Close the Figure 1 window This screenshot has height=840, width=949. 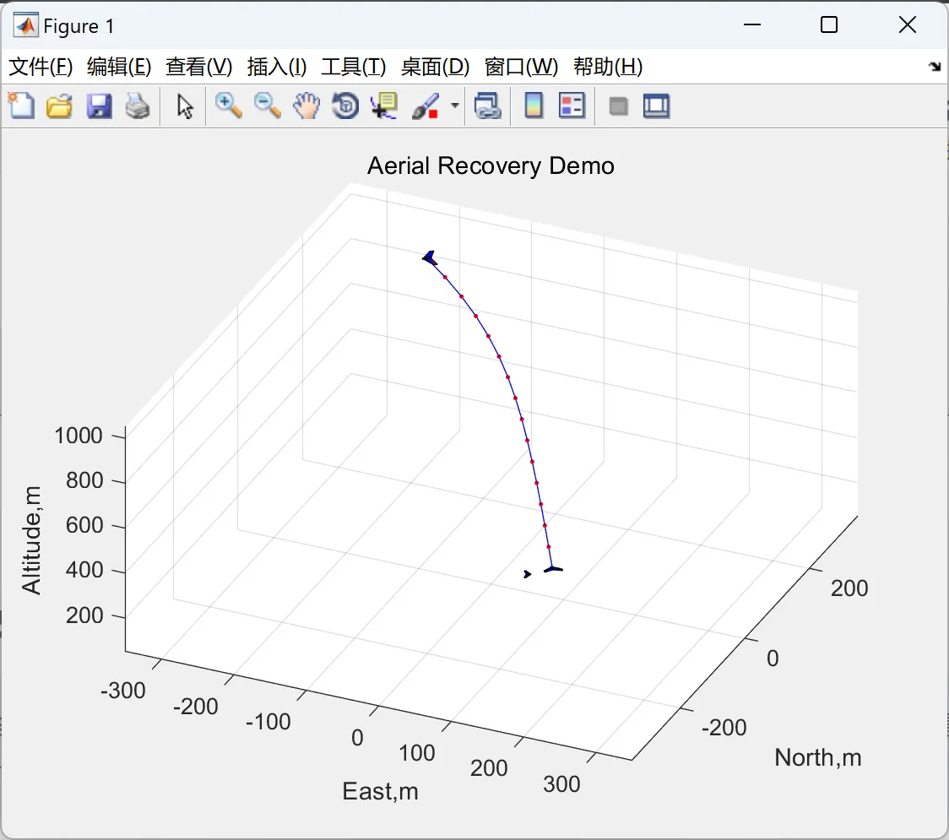(x=908, y=24)
